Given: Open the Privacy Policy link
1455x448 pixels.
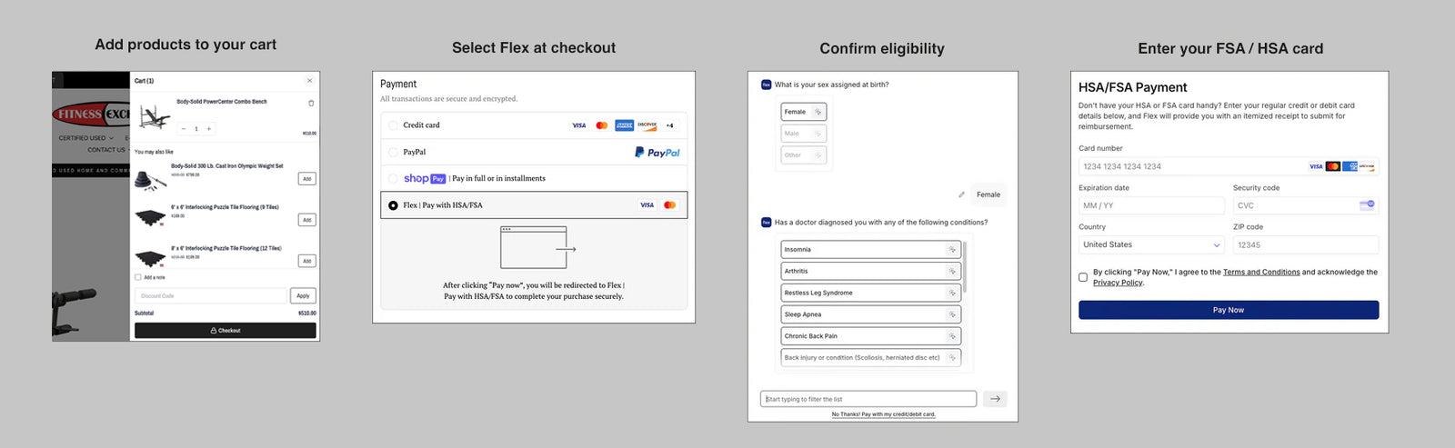Looking at the screenshot, I should (x=1118, y=283).
